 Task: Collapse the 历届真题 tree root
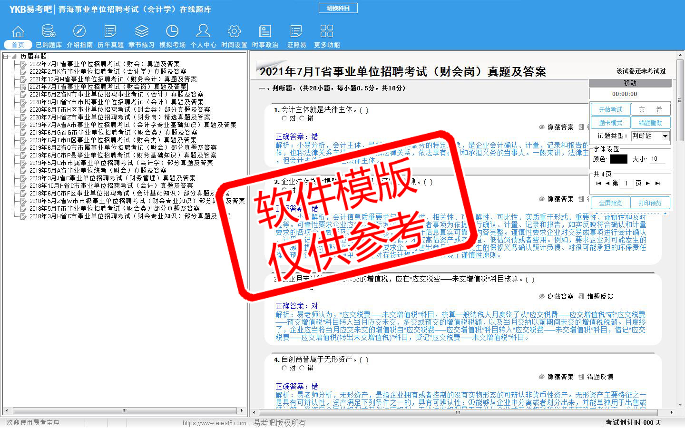pos(6,57)
